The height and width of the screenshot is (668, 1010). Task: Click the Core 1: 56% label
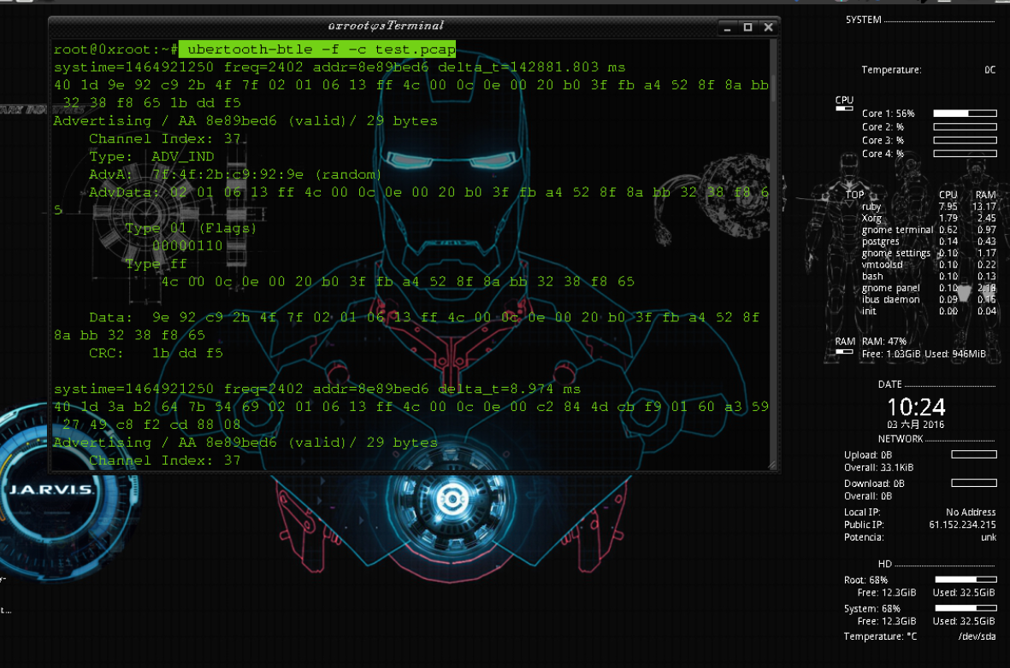pyautogui.click(x=889, y=114)
